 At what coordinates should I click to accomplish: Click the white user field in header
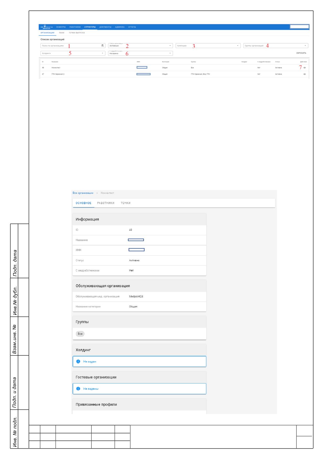coord(299,26)
